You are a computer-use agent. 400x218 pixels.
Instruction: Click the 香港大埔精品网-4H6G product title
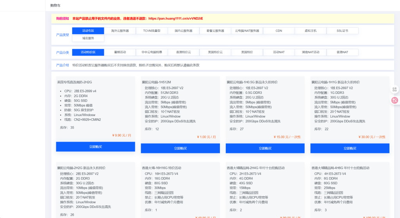(340, 168)
